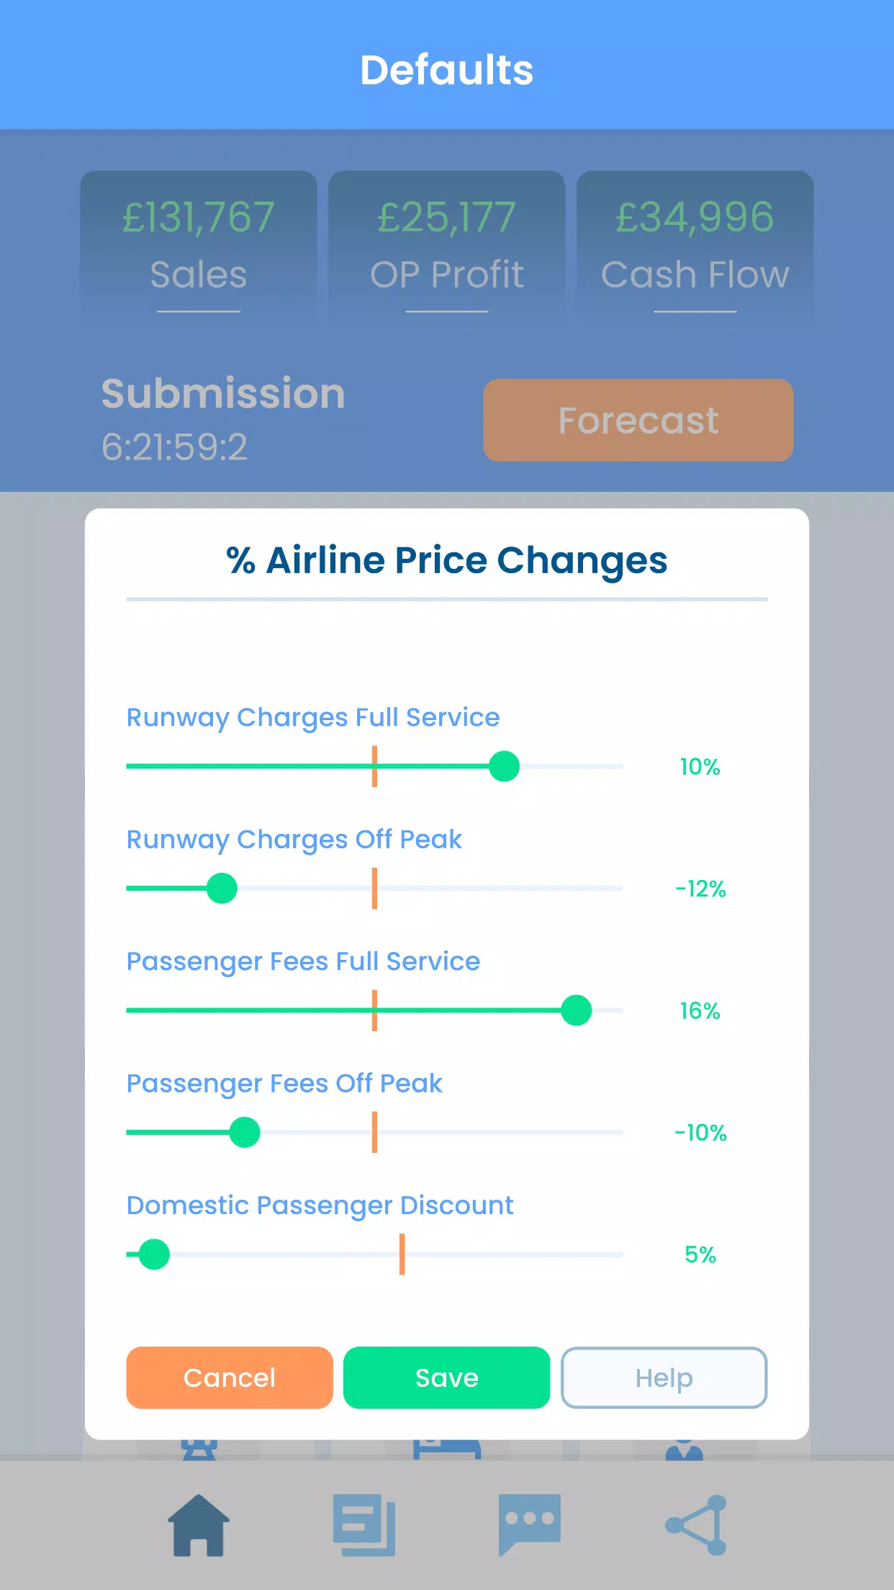Open the home icon in bottom navigation
The width and height of the screenshot is (894, 1590).
click(x=199, y=1525)
